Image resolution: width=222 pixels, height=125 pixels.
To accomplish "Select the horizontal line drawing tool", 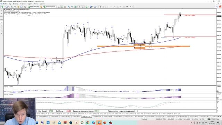I will 111,7.
